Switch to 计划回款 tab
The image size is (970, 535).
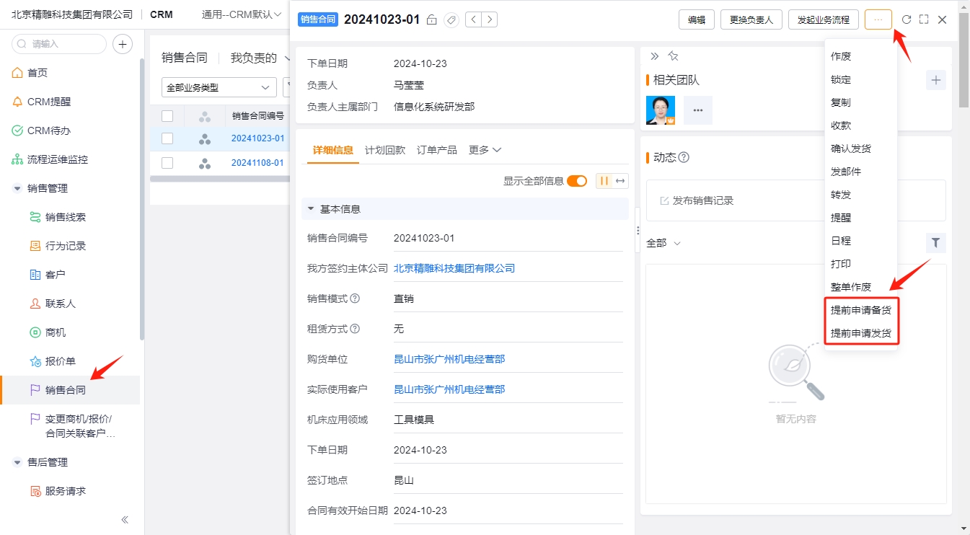[x=385, y=150]
